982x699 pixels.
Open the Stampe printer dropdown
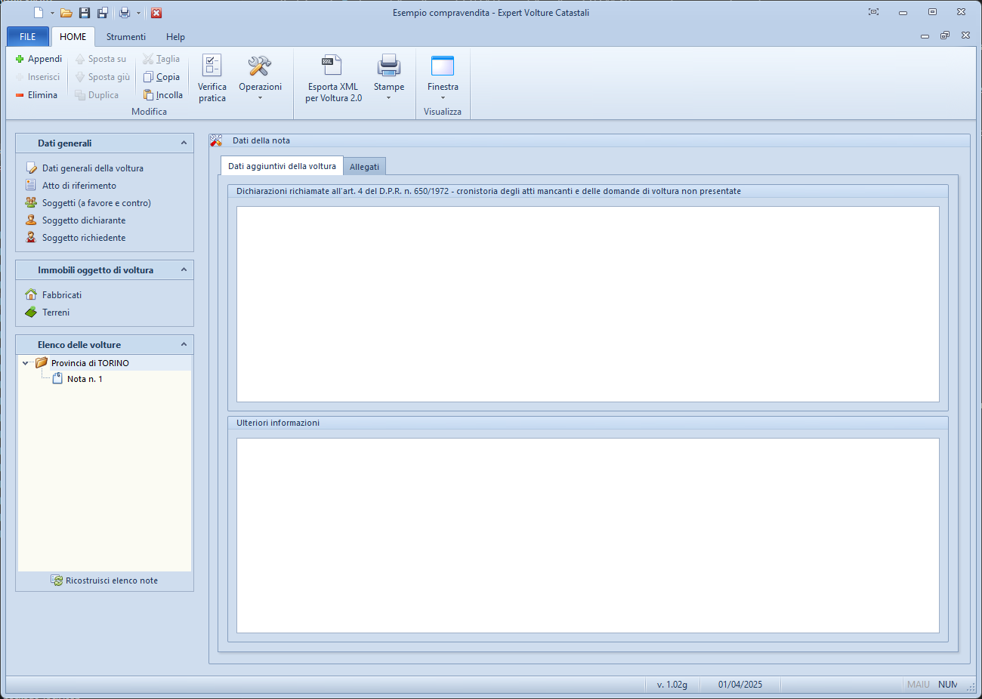point(389,78)
